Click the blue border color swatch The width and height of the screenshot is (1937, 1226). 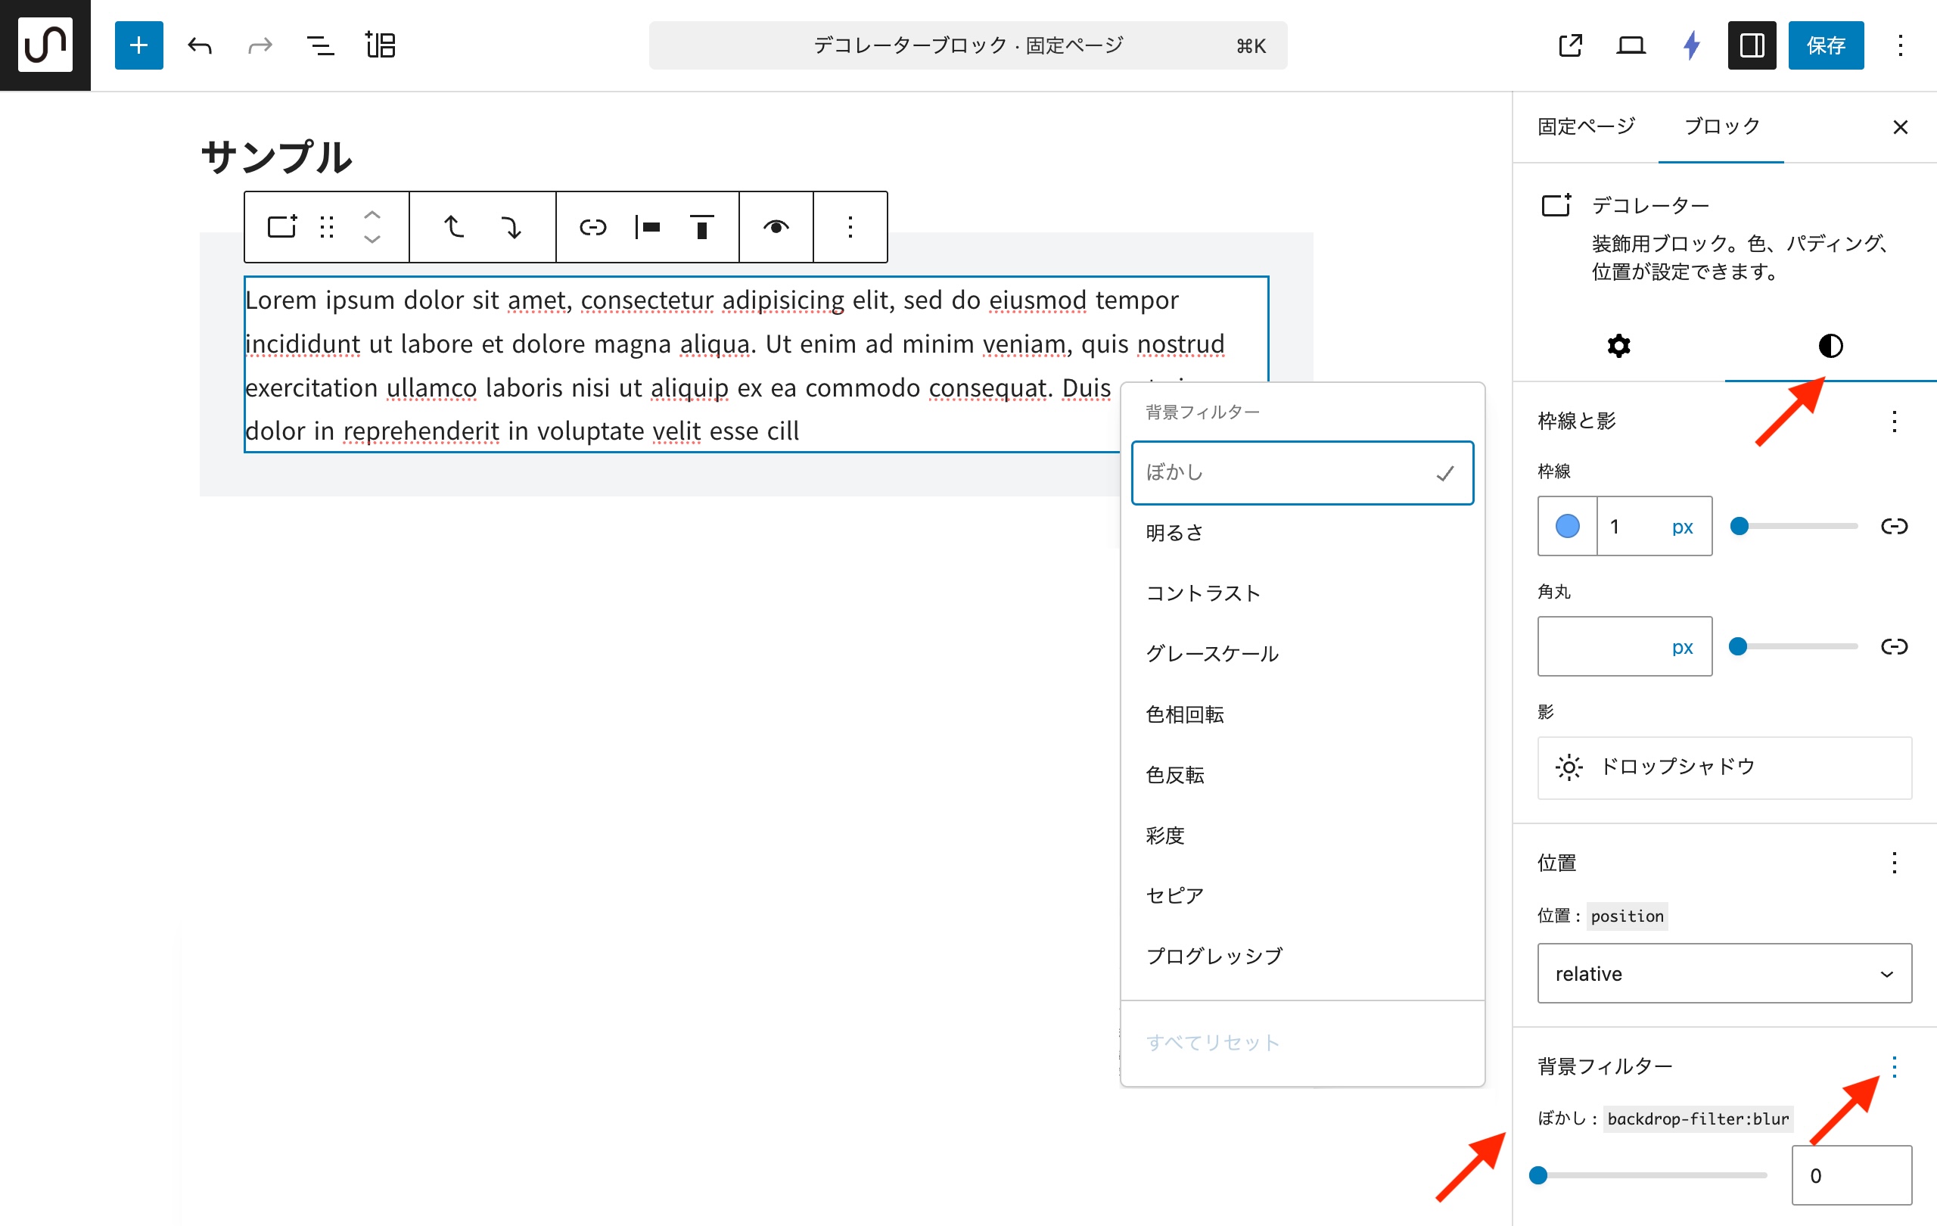pyautogui.click(x=1567, y=526)
